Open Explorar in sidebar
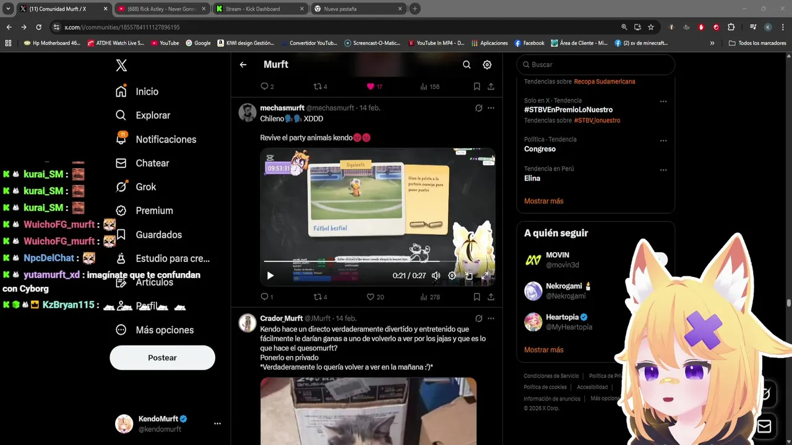The width and height of the screenshot is (792, 445). (x=142, y=115)
